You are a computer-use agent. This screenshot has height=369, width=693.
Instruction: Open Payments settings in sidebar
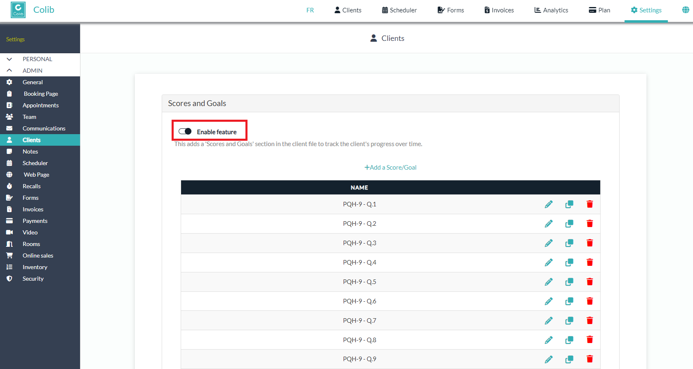click(40, 221)
